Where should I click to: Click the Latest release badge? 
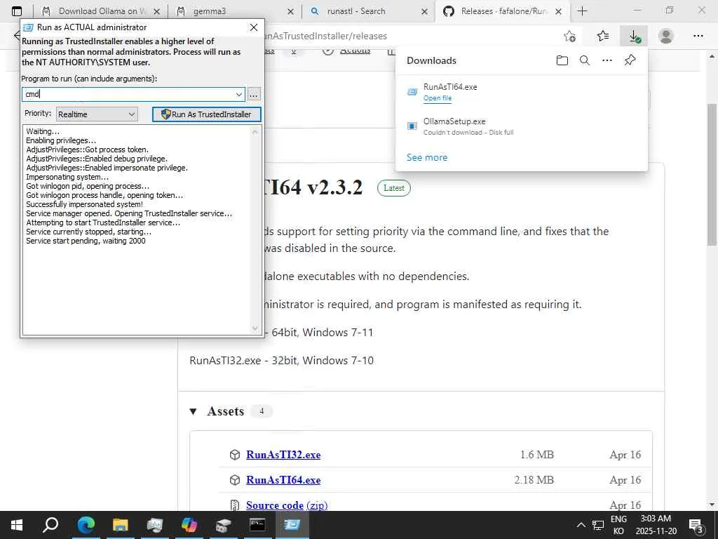click(394, 188)
